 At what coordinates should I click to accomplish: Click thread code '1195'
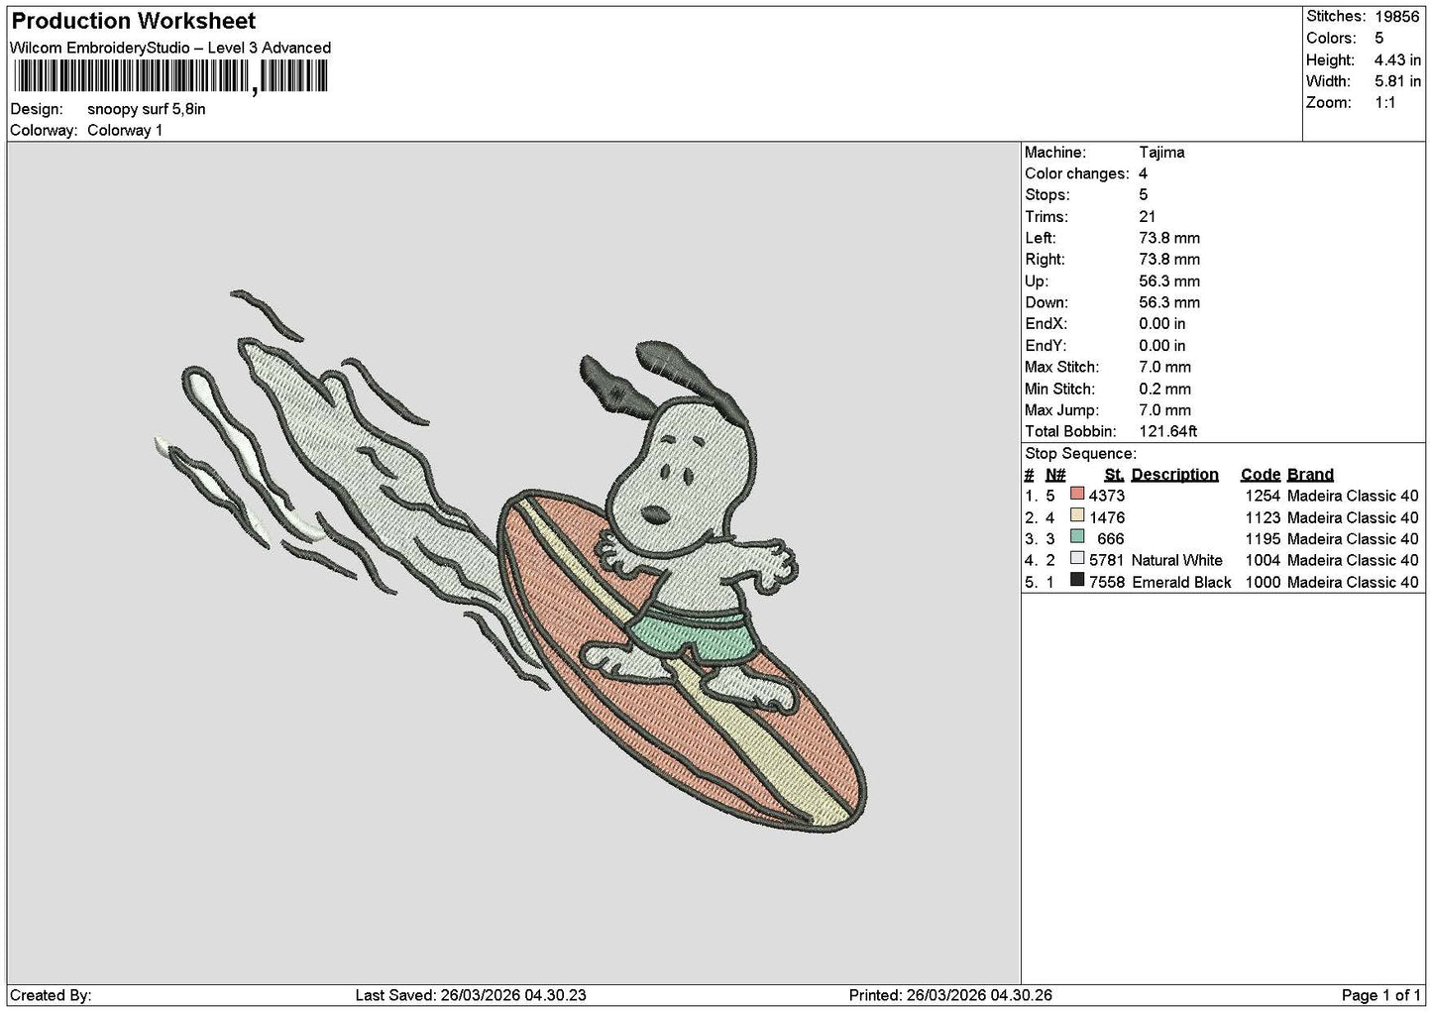tap(1263, 539)
